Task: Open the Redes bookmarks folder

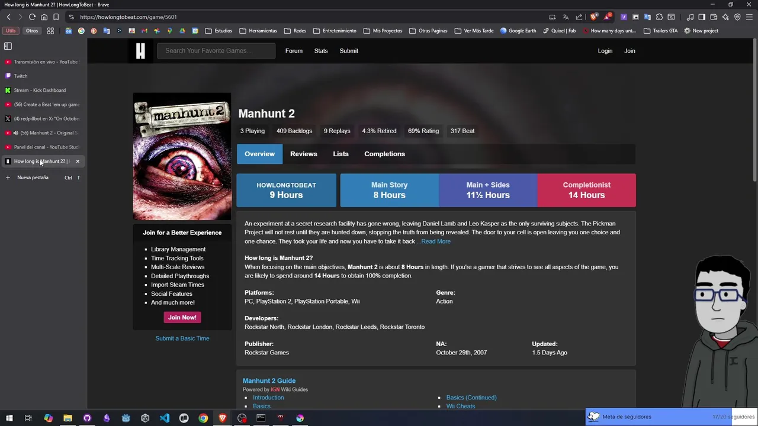Action: pos(295,31)
